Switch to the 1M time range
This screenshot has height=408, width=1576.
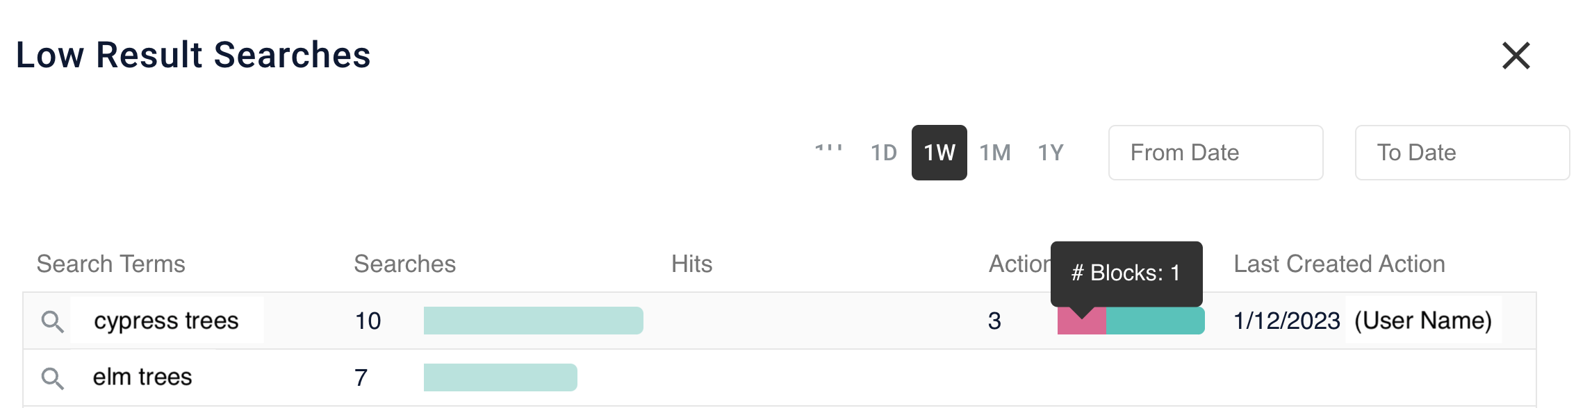[994, 153]
